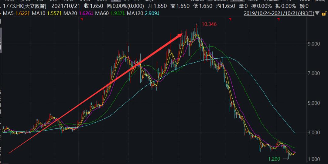Image resolution: width=328 pixels, height=164 pixels.
Task: Select the MA120 2.909 indicator label
Action: (143, 14)
